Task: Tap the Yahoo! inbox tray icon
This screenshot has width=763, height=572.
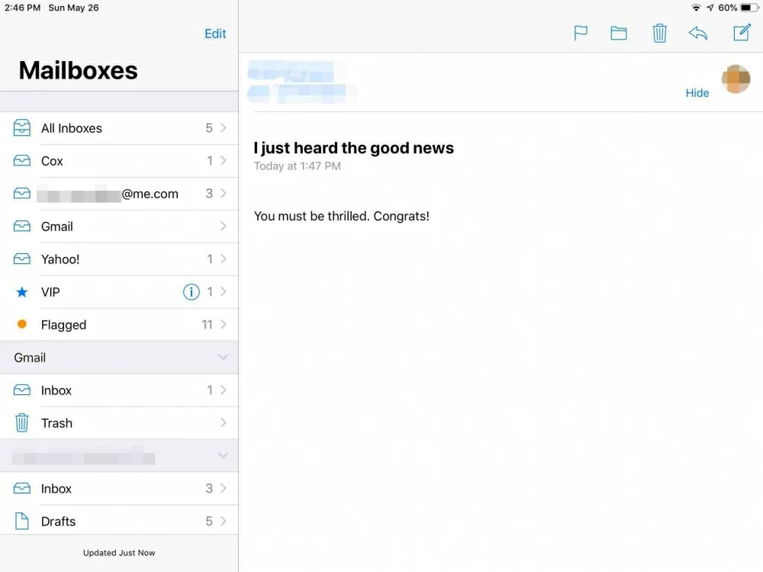Action: click(22, 259)
